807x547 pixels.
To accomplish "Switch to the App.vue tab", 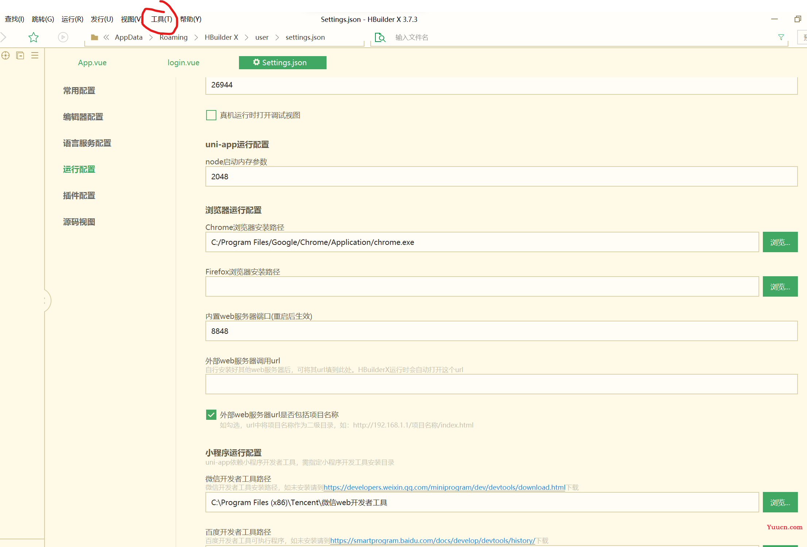I will point(92,63).
